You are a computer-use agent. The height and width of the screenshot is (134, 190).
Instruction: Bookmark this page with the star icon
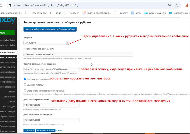[177, 5]
